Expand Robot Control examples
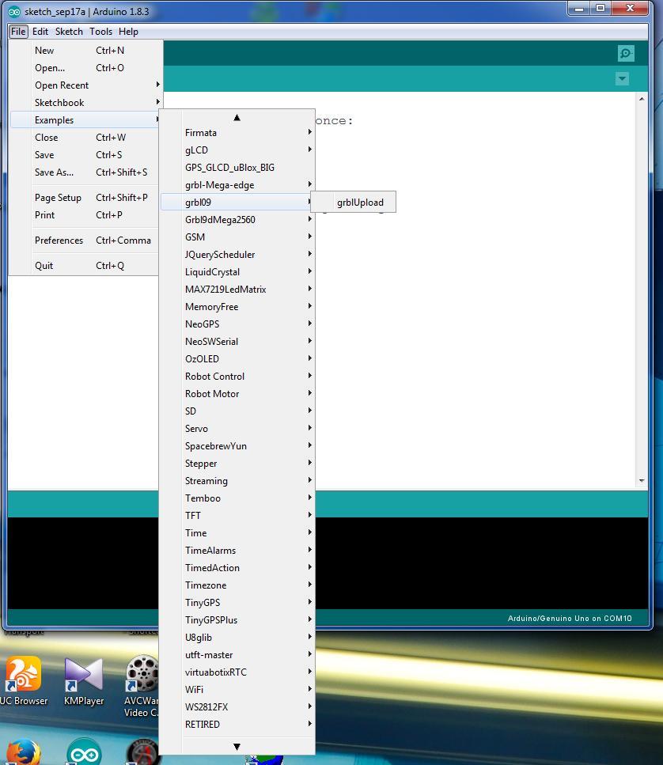Image resolution: width=663 pixels, height=765 pixels. tap(237, 377)
